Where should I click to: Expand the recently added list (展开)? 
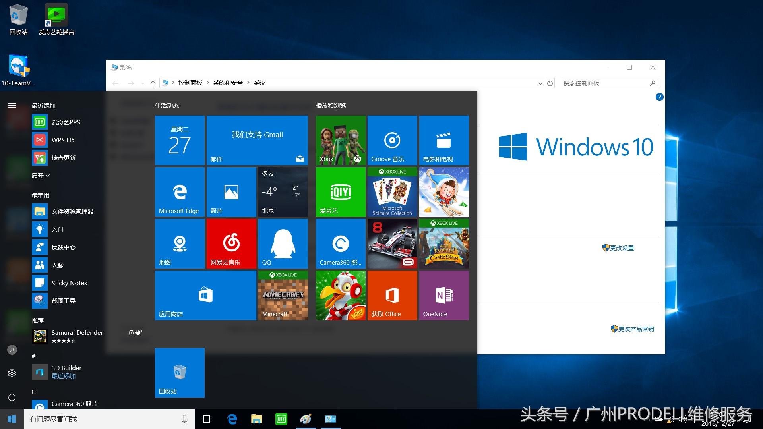coord(41,176)
